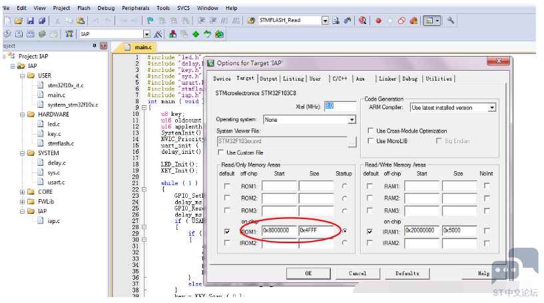Click the Defaults button

pos(408,274)
